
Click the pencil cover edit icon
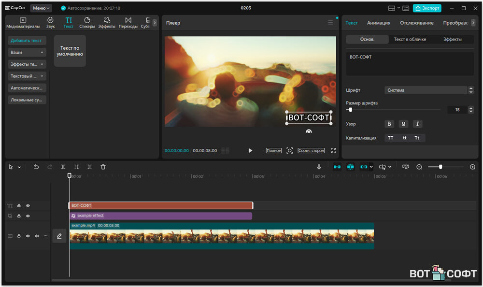point(59,236)
